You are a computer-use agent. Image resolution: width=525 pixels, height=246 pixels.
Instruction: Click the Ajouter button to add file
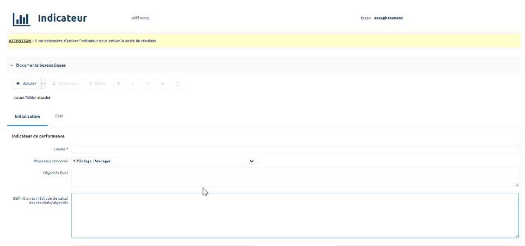click(x=27, y=84)
